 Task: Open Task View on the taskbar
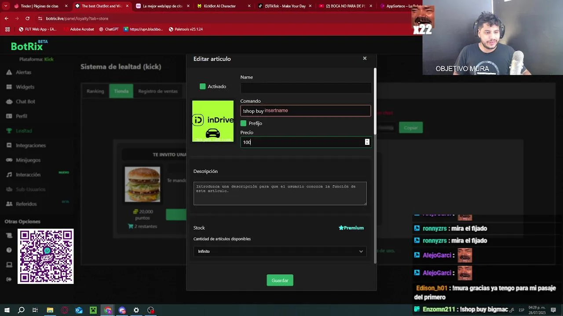35,310
